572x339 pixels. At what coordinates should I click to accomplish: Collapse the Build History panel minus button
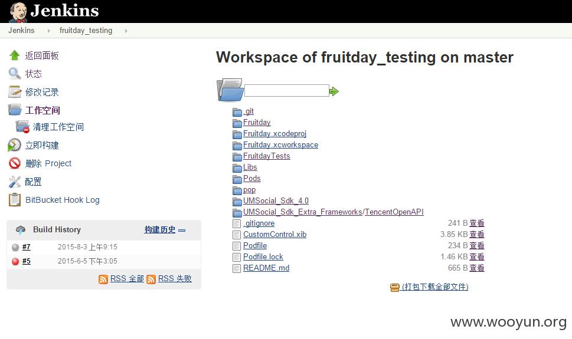[182, 231]
